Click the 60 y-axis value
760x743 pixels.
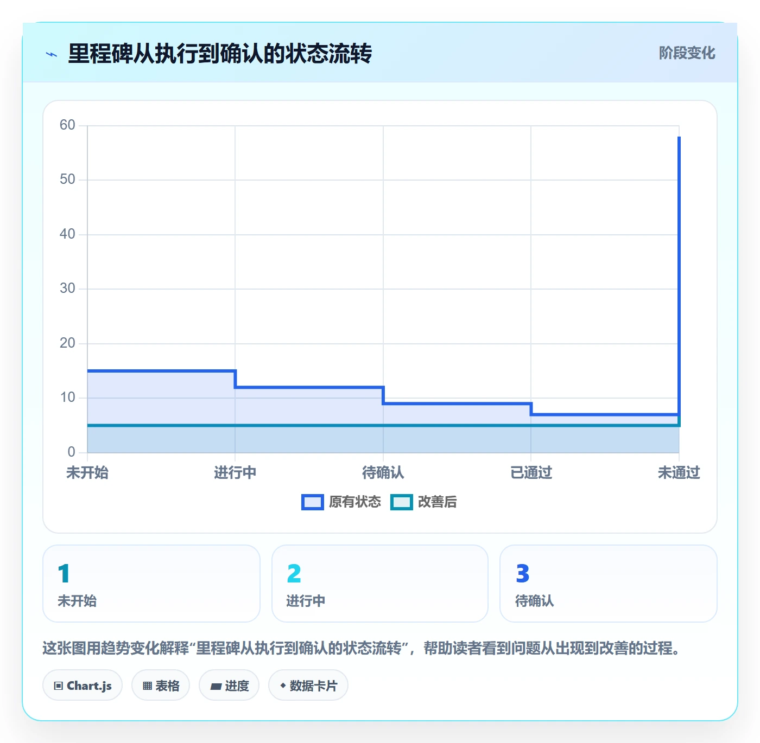point(67,125)
